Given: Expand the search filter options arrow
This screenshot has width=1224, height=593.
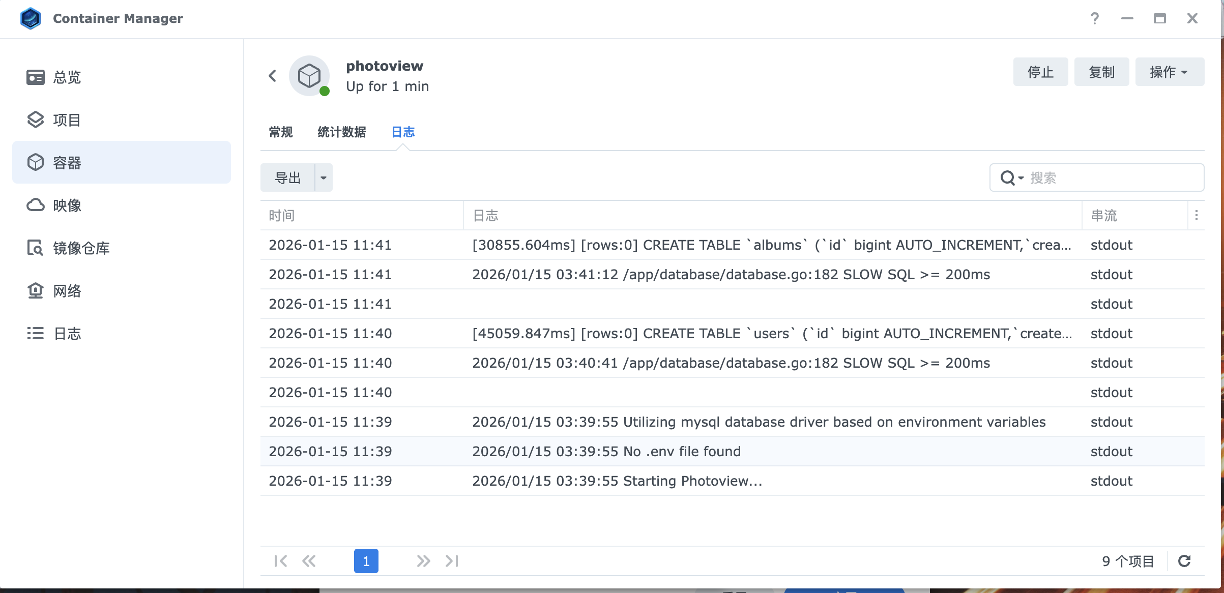Looking at the screenshot, I should click(1021, 178).
